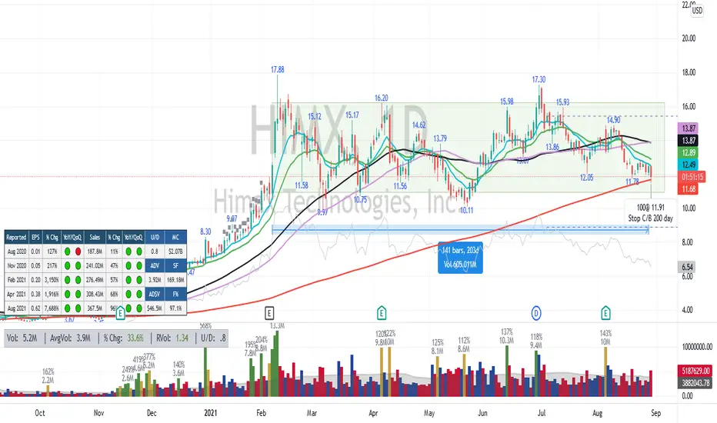The image size is (717, 423).
Task: Click the '162% 2.2M' volume spike label
Action: click(x=48, y=376)
